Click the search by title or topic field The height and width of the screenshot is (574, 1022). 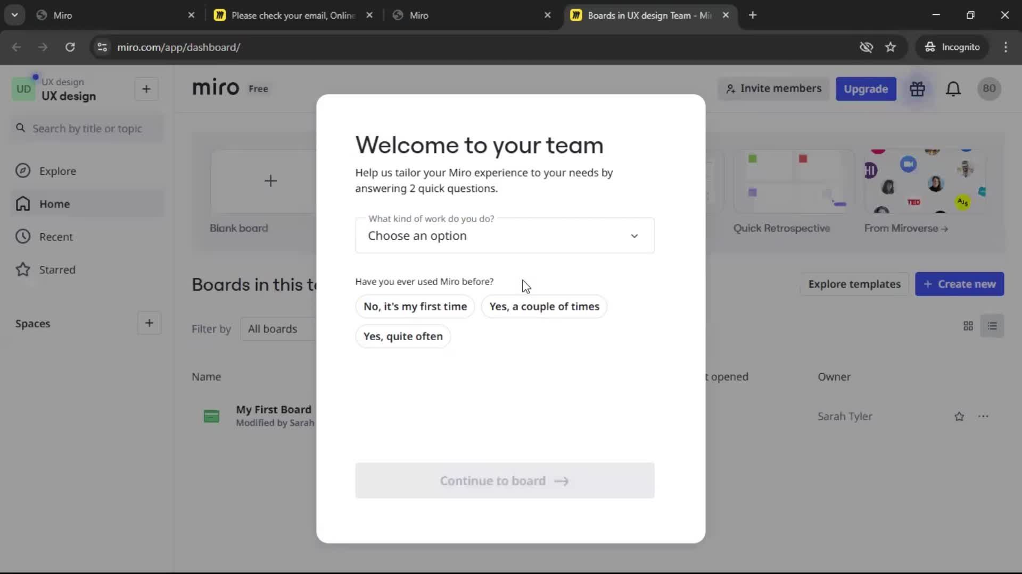pyautogui.click(x=87, y=129)
